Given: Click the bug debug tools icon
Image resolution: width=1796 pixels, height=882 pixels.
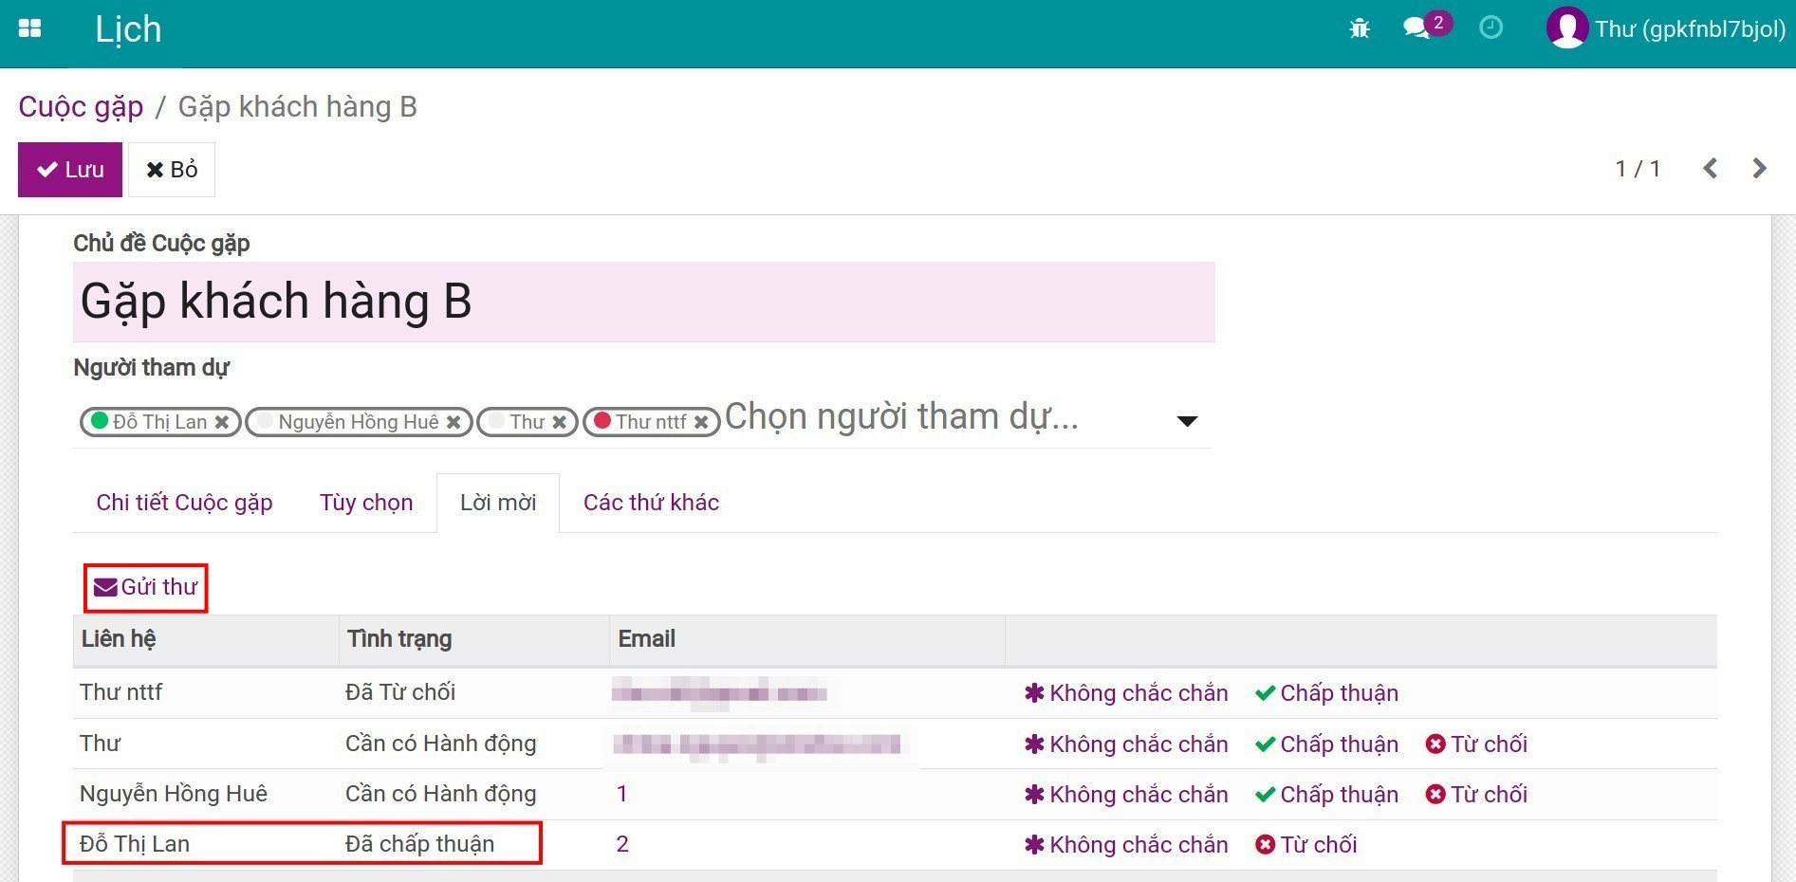Looking at the screenshot, I should pos(1359,28).
